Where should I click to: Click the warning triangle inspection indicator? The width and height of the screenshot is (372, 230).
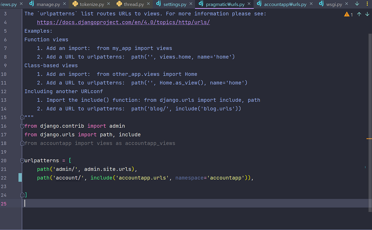(347, 14)
